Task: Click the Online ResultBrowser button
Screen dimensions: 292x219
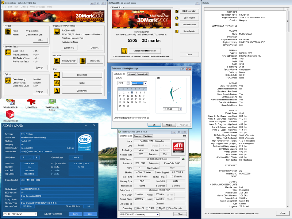Action: [x=145, y=51]
